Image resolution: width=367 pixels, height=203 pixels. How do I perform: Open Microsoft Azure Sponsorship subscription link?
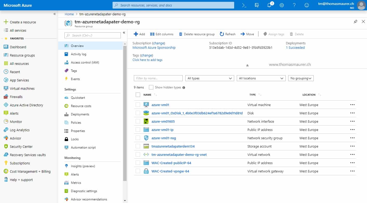point(154,48)
